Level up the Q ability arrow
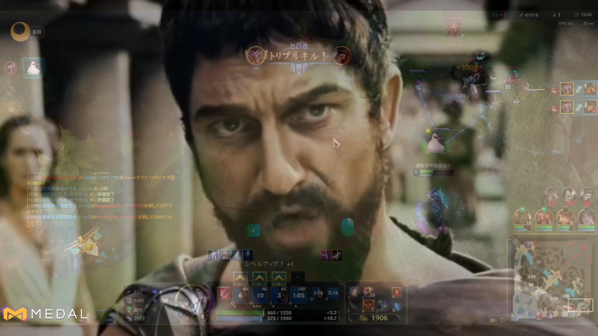The height and width of the screenshot is (336, 598). pos(240,279)
